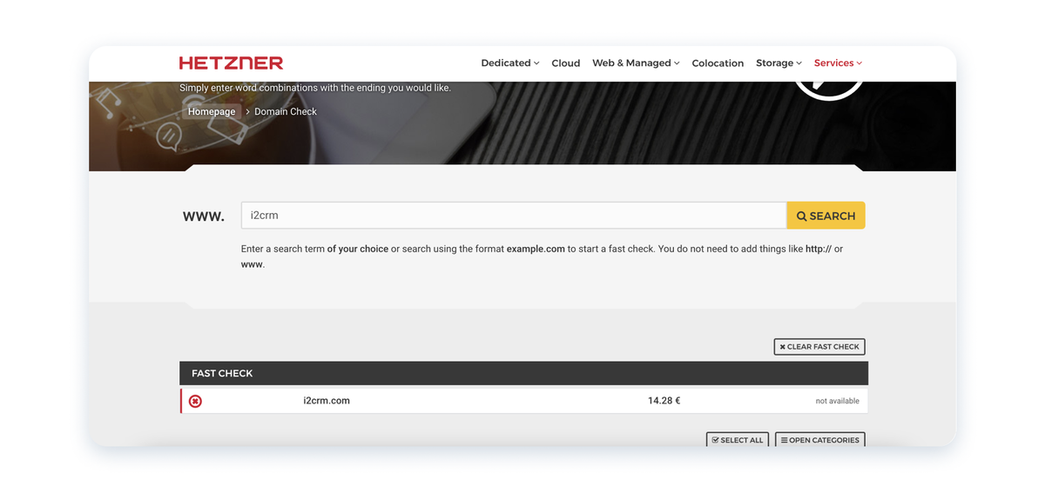Click the Hetzner logo

coord(231,63)
